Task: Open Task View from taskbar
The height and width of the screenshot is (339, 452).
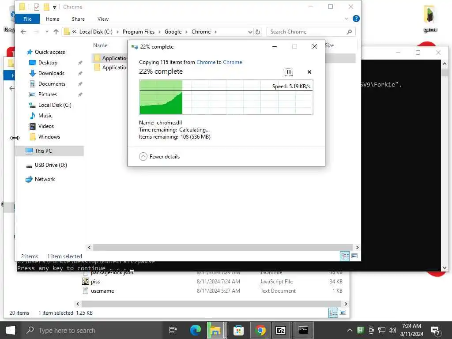Action: pyautogui.click(x=173, y=330)
